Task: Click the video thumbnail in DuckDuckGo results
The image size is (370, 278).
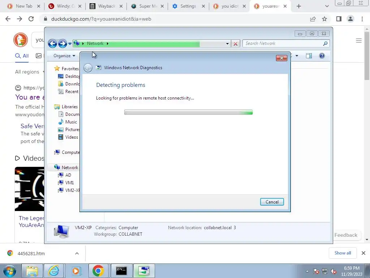Action: pyautogui.click(x=30, y=189)
